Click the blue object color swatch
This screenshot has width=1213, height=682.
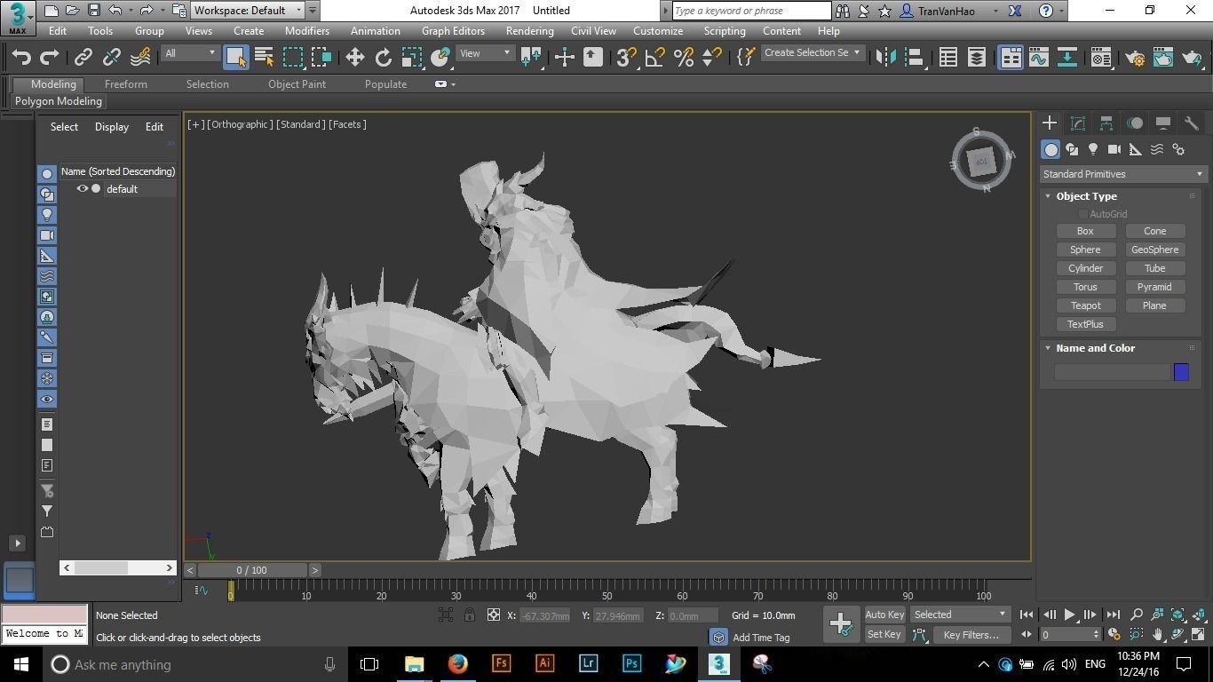(x=1181, y=372)
